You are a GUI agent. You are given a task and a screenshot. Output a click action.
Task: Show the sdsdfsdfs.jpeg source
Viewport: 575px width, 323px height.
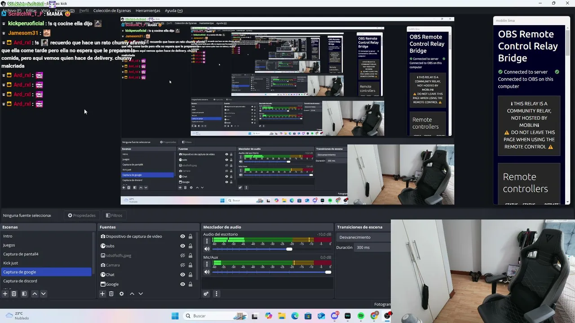pyautogui.click(x=182, y=256)
